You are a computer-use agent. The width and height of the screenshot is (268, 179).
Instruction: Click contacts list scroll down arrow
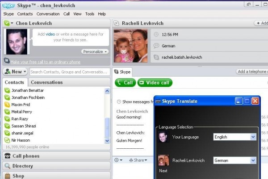point(107,141)
